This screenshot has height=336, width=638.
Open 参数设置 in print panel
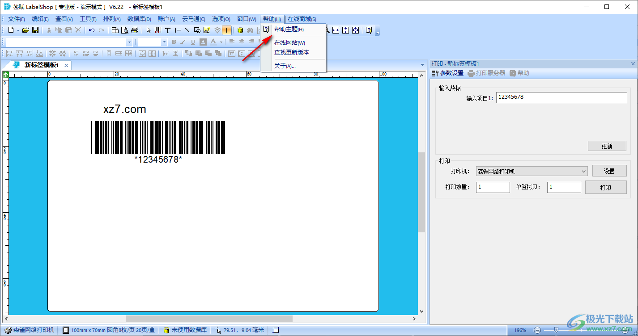click(x=447, y=73)
